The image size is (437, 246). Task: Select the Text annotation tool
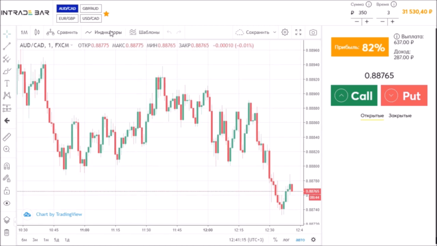[7, 83]
